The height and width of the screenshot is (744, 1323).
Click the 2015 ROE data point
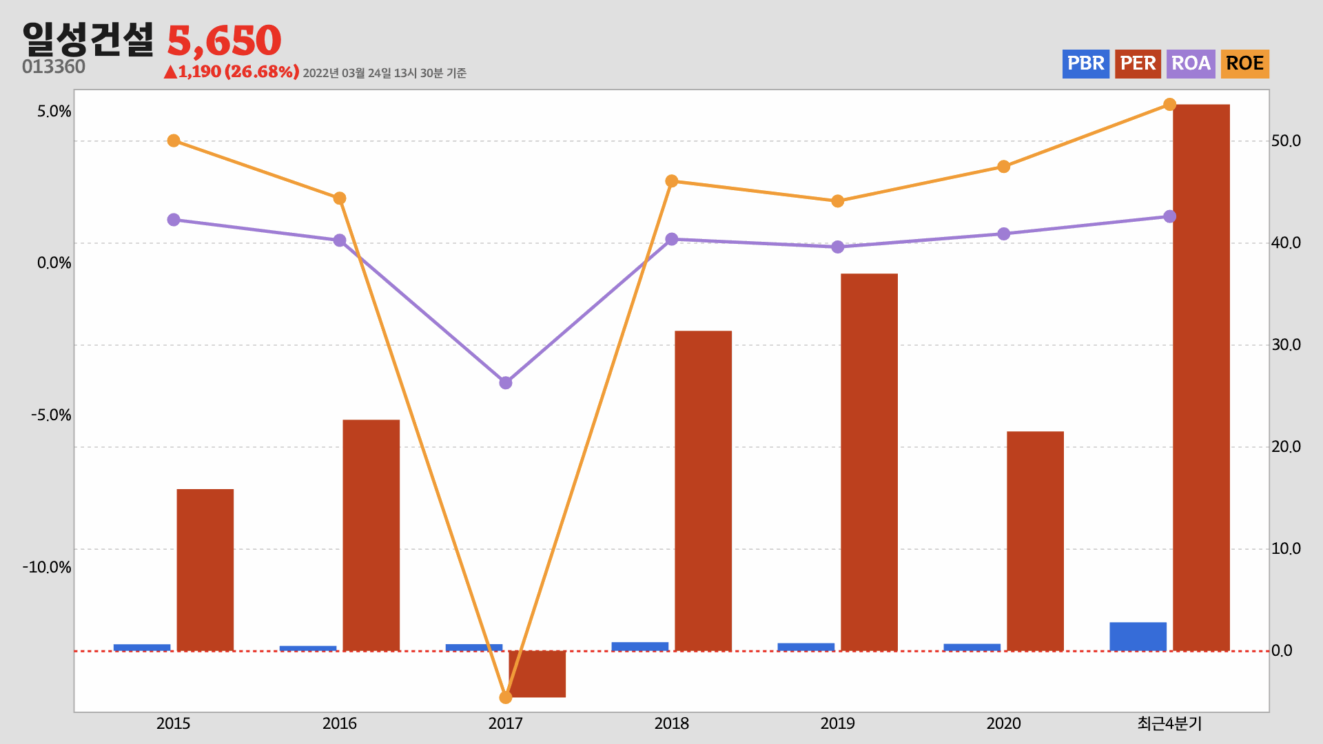click(174, 141)
